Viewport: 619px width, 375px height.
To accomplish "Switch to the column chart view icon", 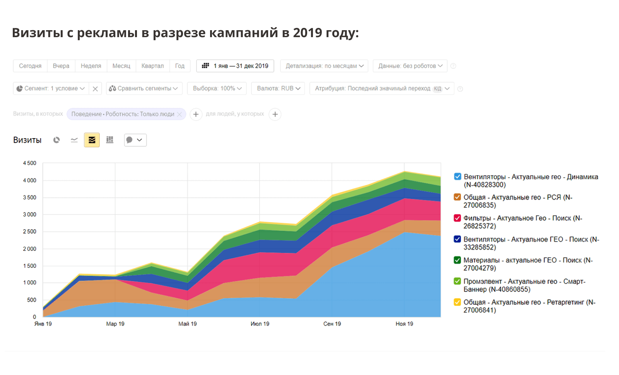I will [110, 140].
